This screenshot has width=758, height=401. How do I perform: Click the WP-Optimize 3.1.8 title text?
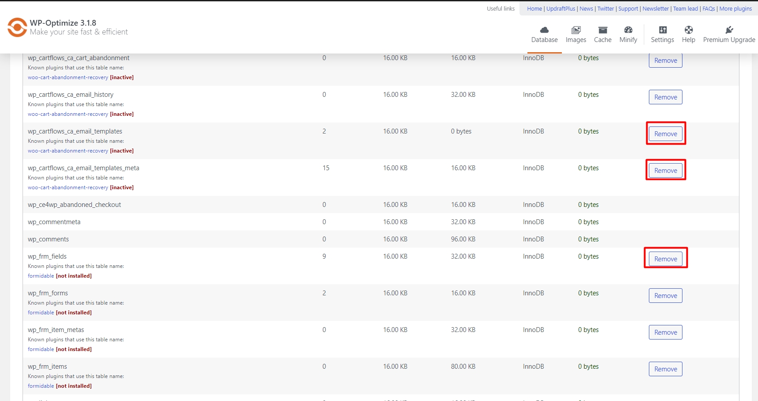coord(63,23)
